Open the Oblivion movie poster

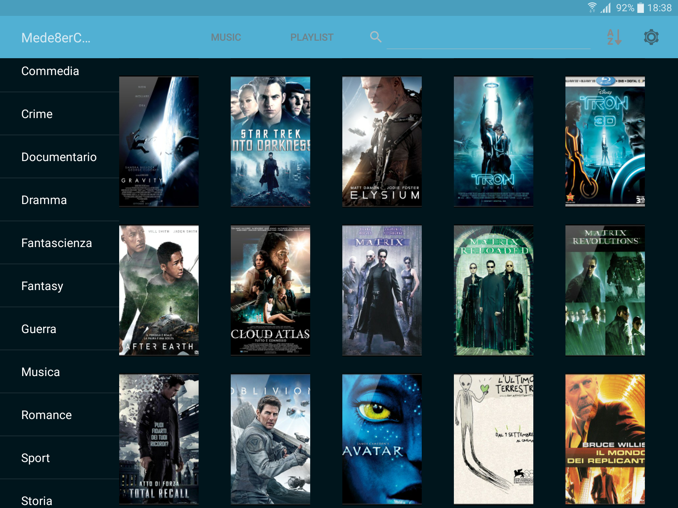[270, 439]
